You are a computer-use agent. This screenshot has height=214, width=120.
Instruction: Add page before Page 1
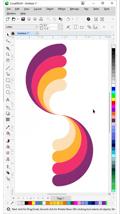tap(13, 198)
